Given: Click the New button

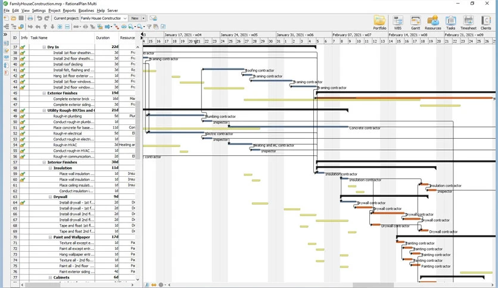Looking at the screenshot, I should [x=135, y=18].
